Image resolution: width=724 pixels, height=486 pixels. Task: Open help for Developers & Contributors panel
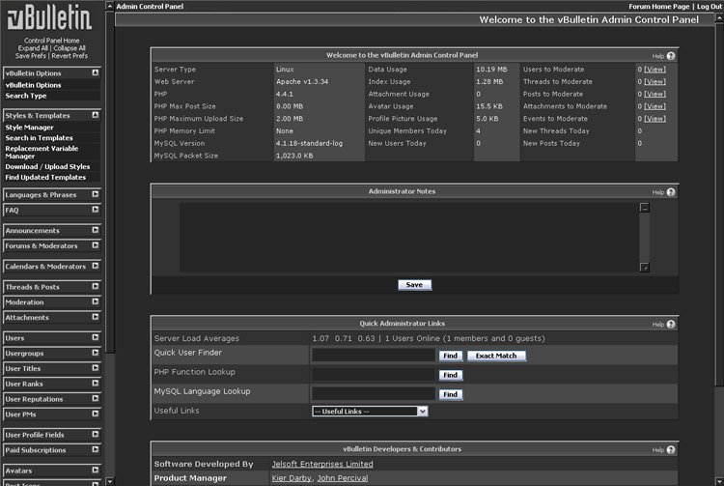click(x=671, y=449)
